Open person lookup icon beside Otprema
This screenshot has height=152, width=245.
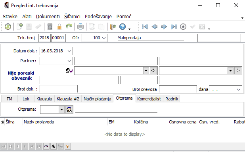pyautogui.click(x=69, y=110)
